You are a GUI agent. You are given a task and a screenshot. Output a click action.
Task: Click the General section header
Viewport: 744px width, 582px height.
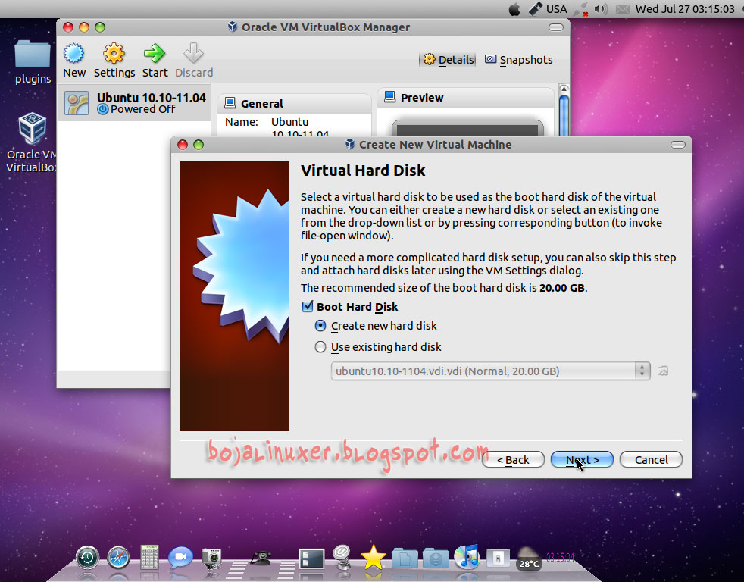[294, 104]
